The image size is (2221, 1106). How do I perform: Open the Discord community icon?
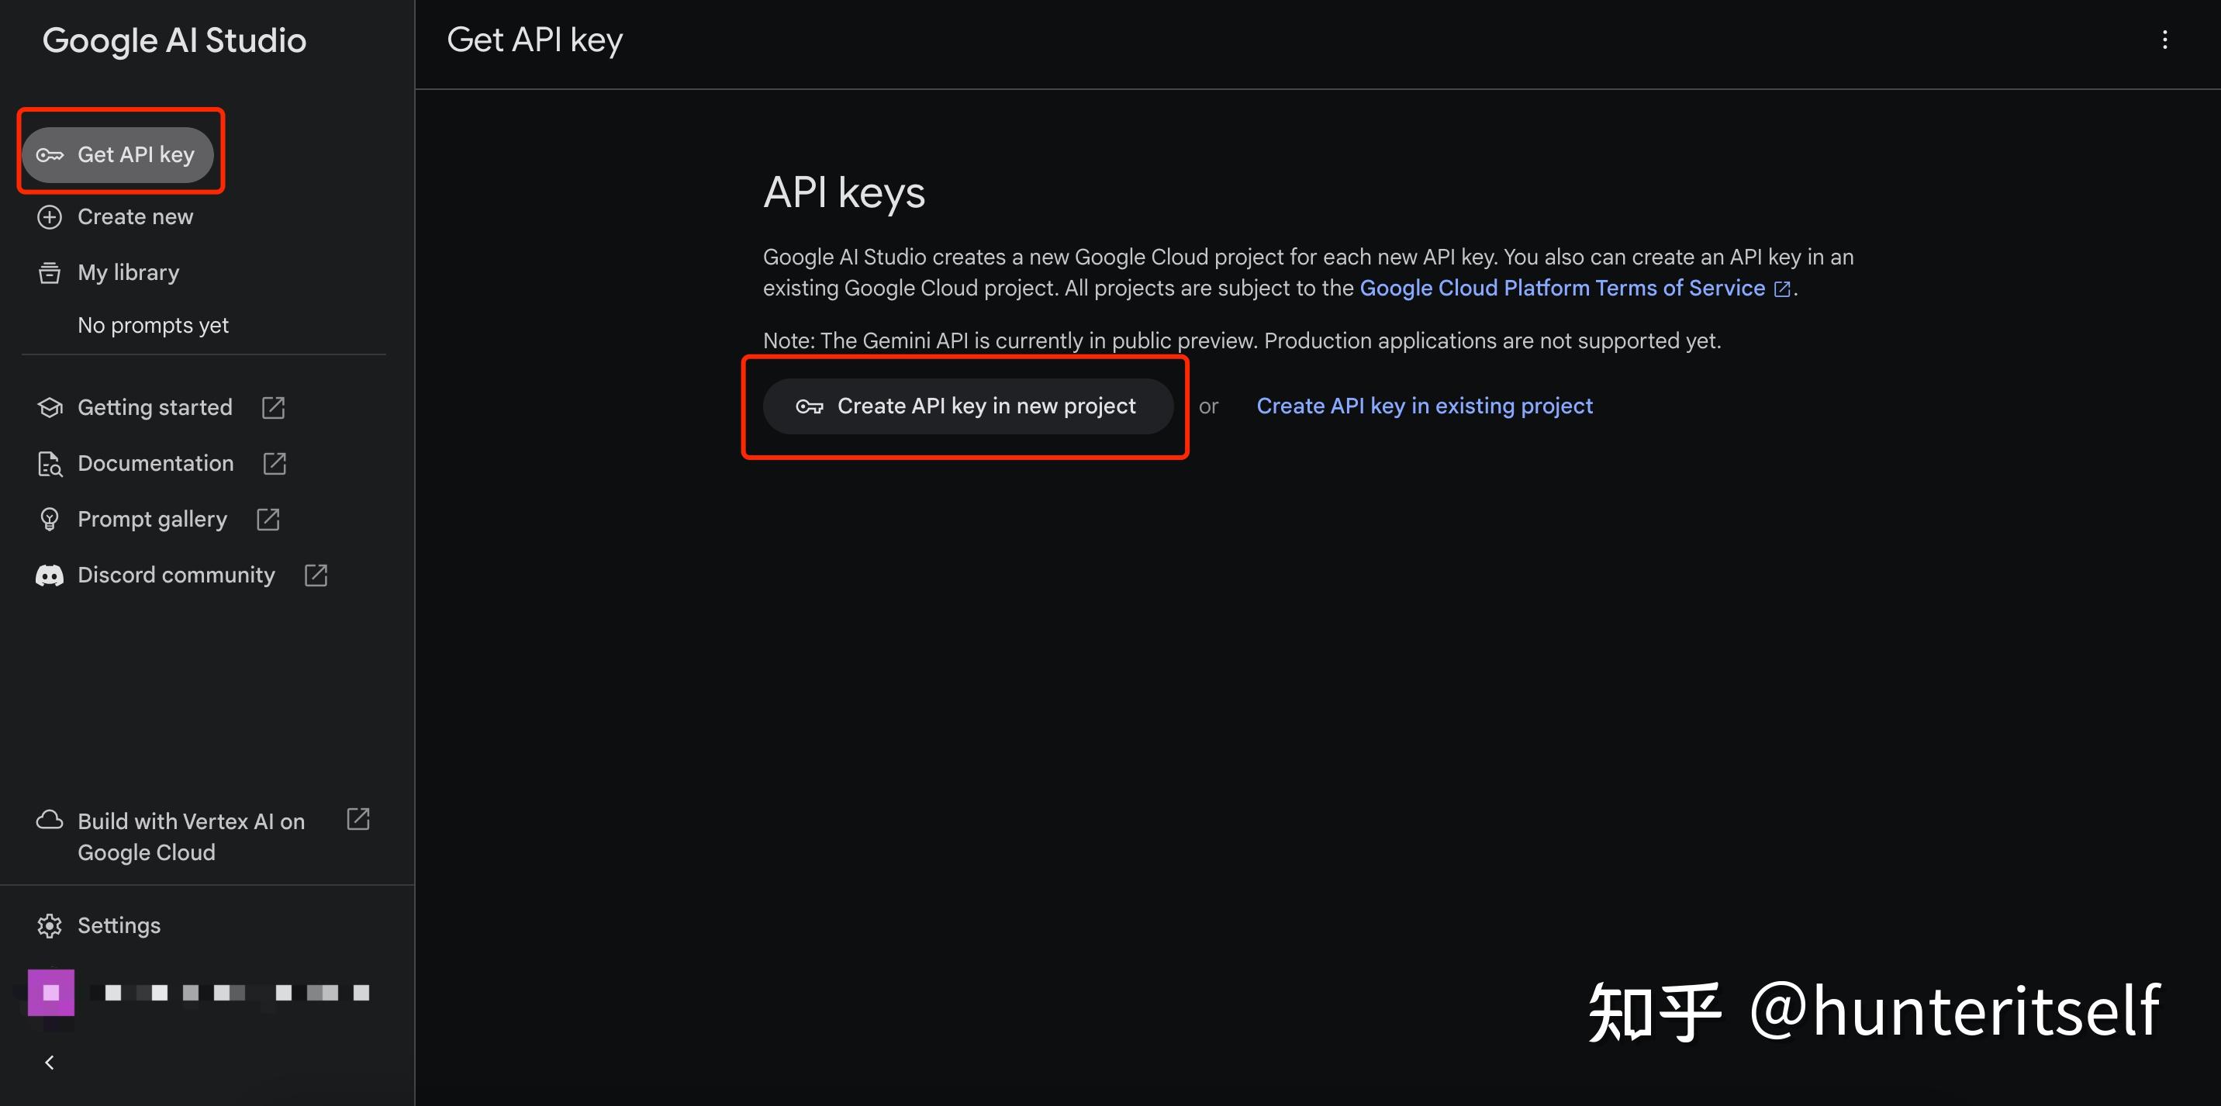click(49, 575)
